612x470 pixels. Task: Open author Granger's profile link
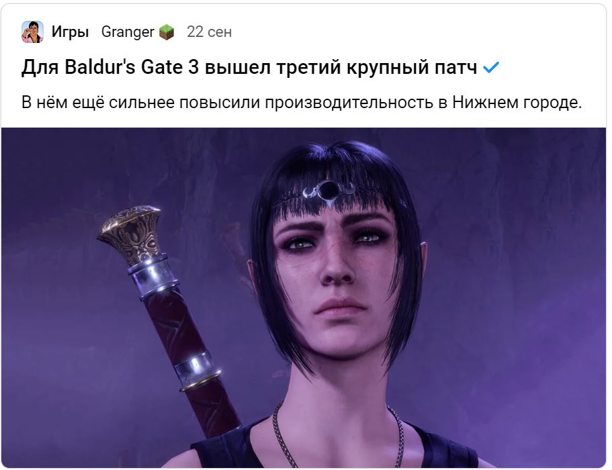point(128,32)
